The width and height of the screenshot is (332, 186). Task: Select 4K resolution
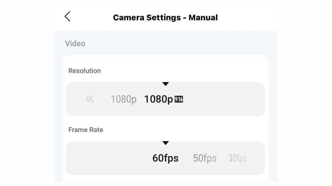point(89,99)
